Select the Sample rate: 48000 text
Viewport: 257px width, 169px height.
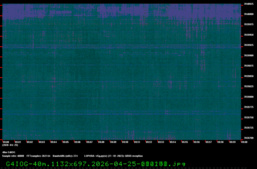pyautogui.click(x=13, y=156)
